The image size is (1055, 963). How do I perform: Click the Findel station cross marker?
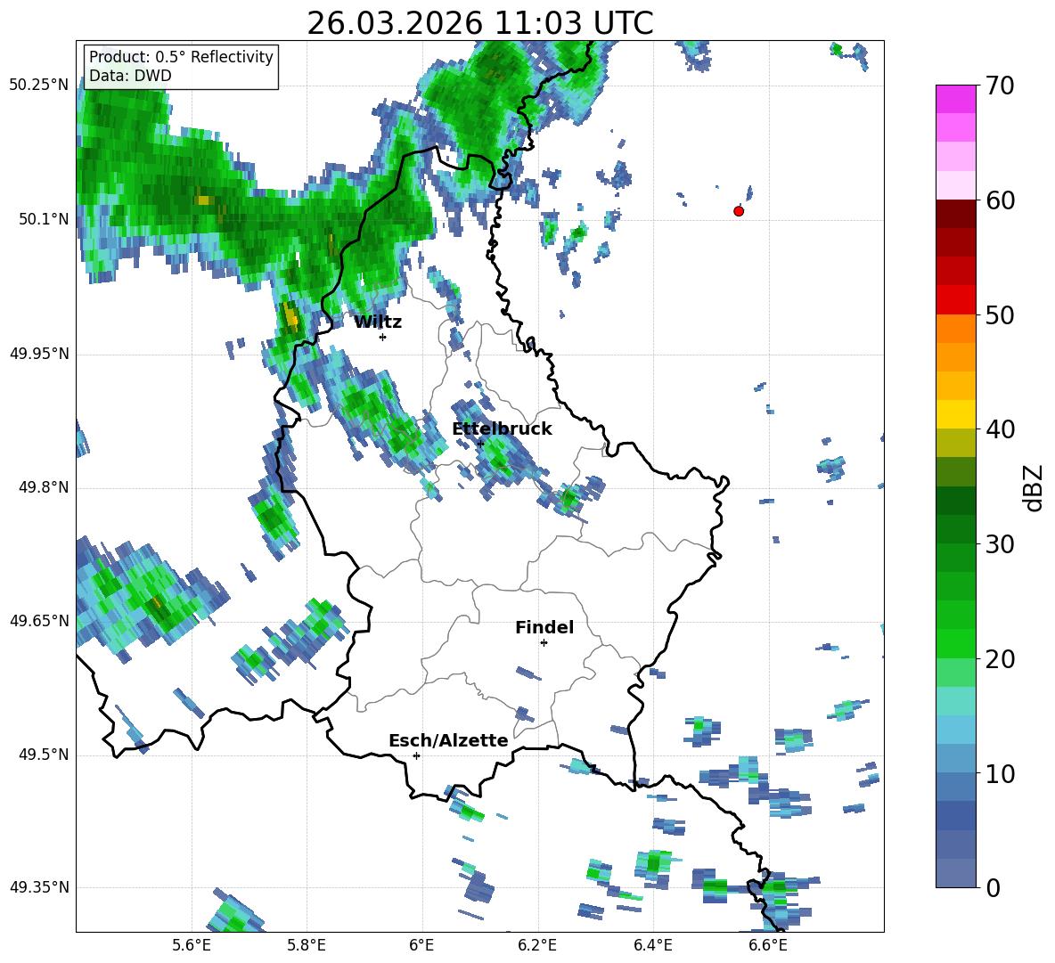click(544, 643)
